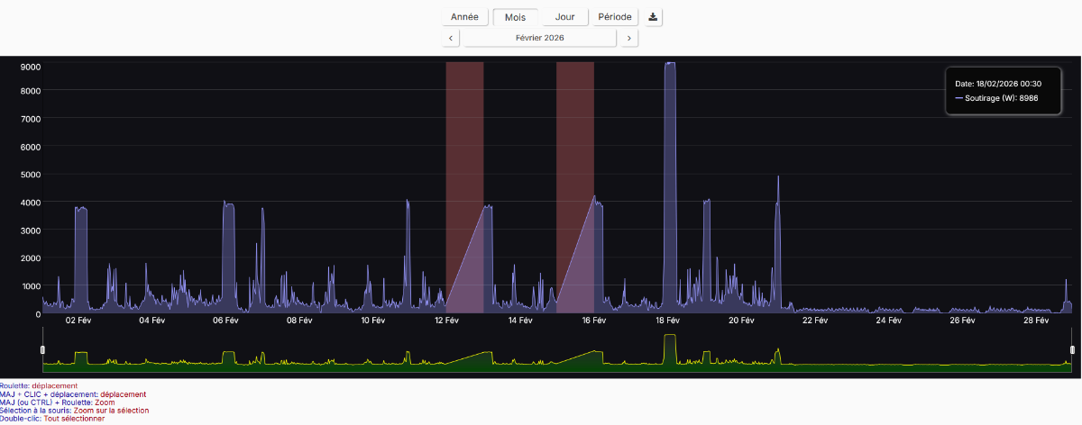Click the 9000 W peak at 18 Fév
1082x425 pixels.
pos(670,65)
